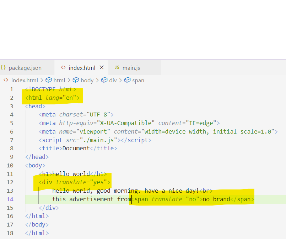Click the meta charset="UTF-8" line
The width and height of the screenshot is (286, 239).
tap(76, 114)
